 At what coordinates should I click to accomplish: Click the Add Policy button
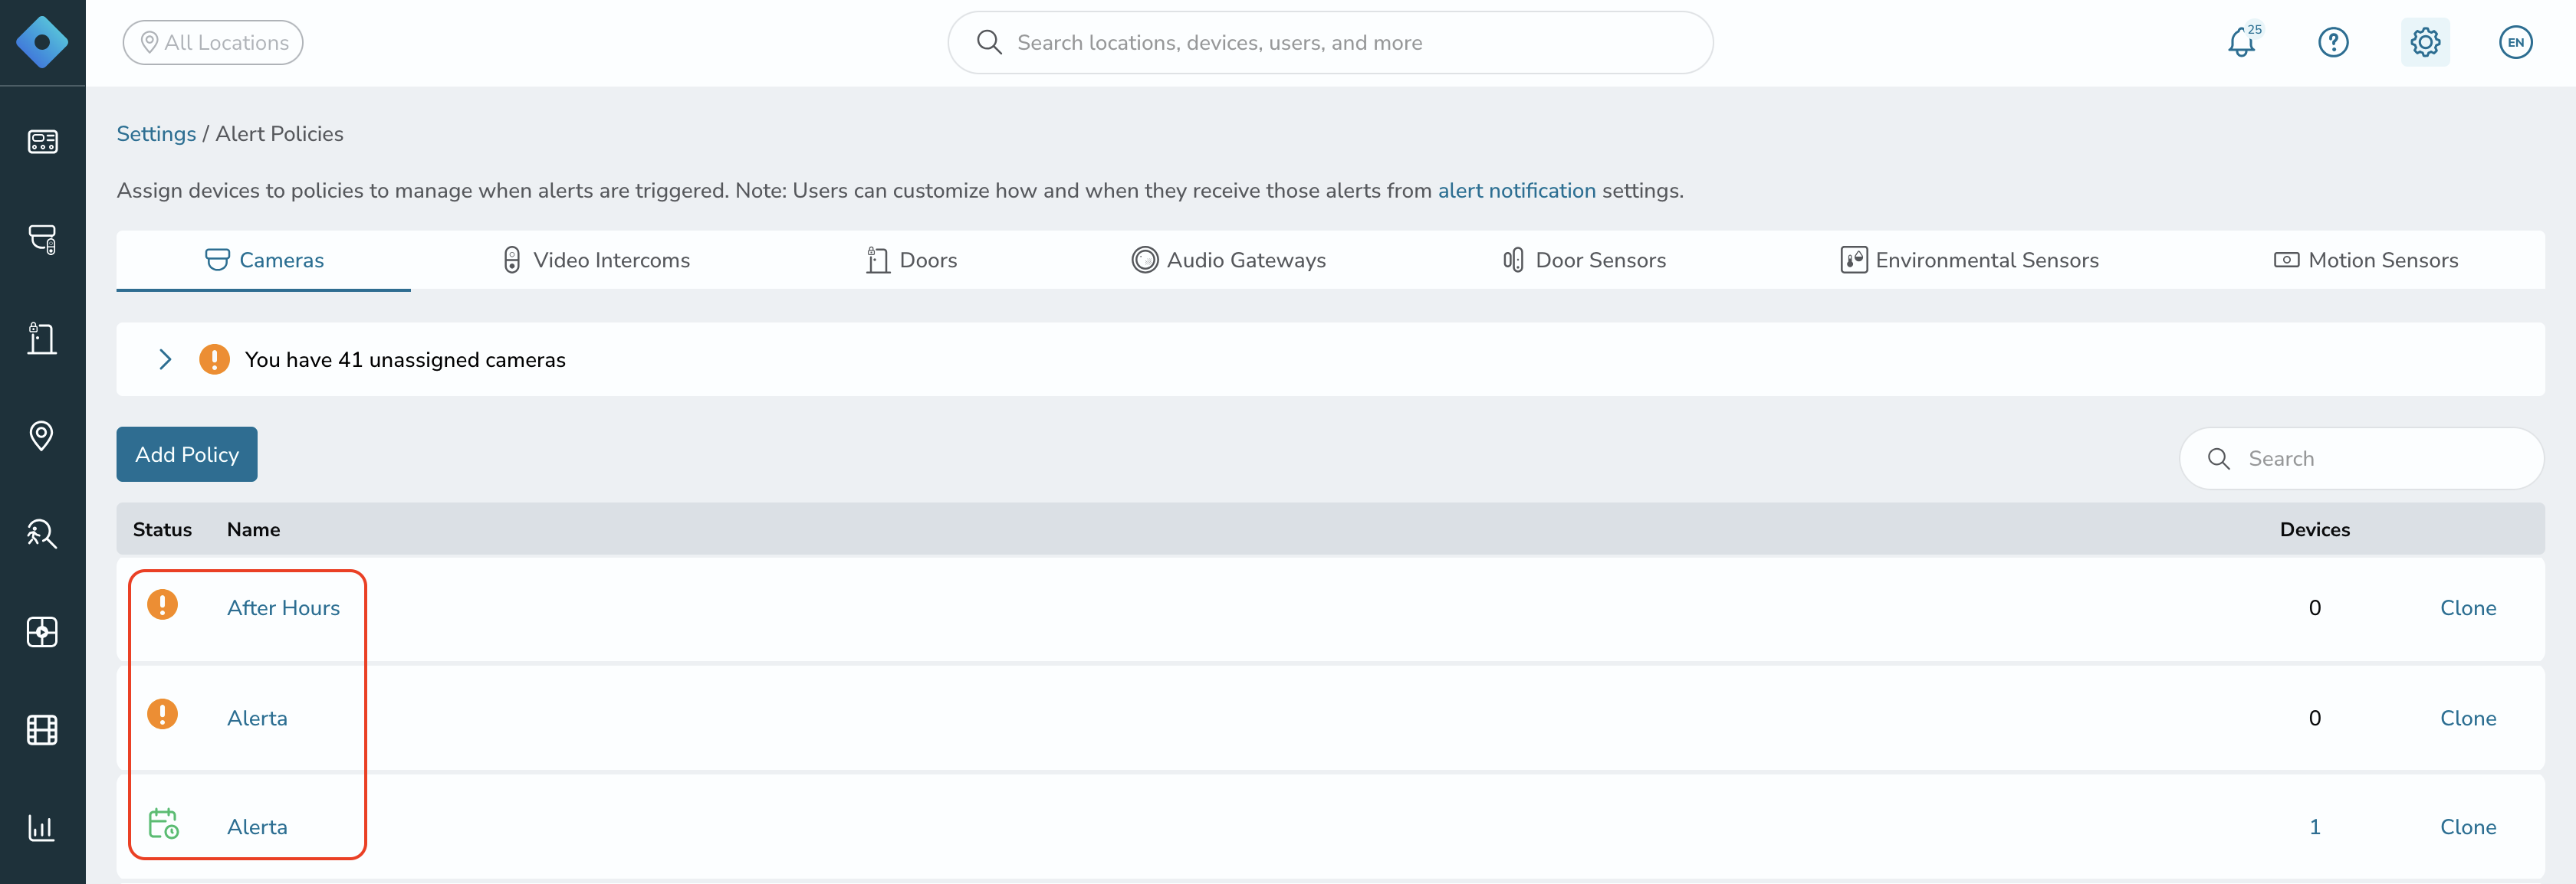187,454
